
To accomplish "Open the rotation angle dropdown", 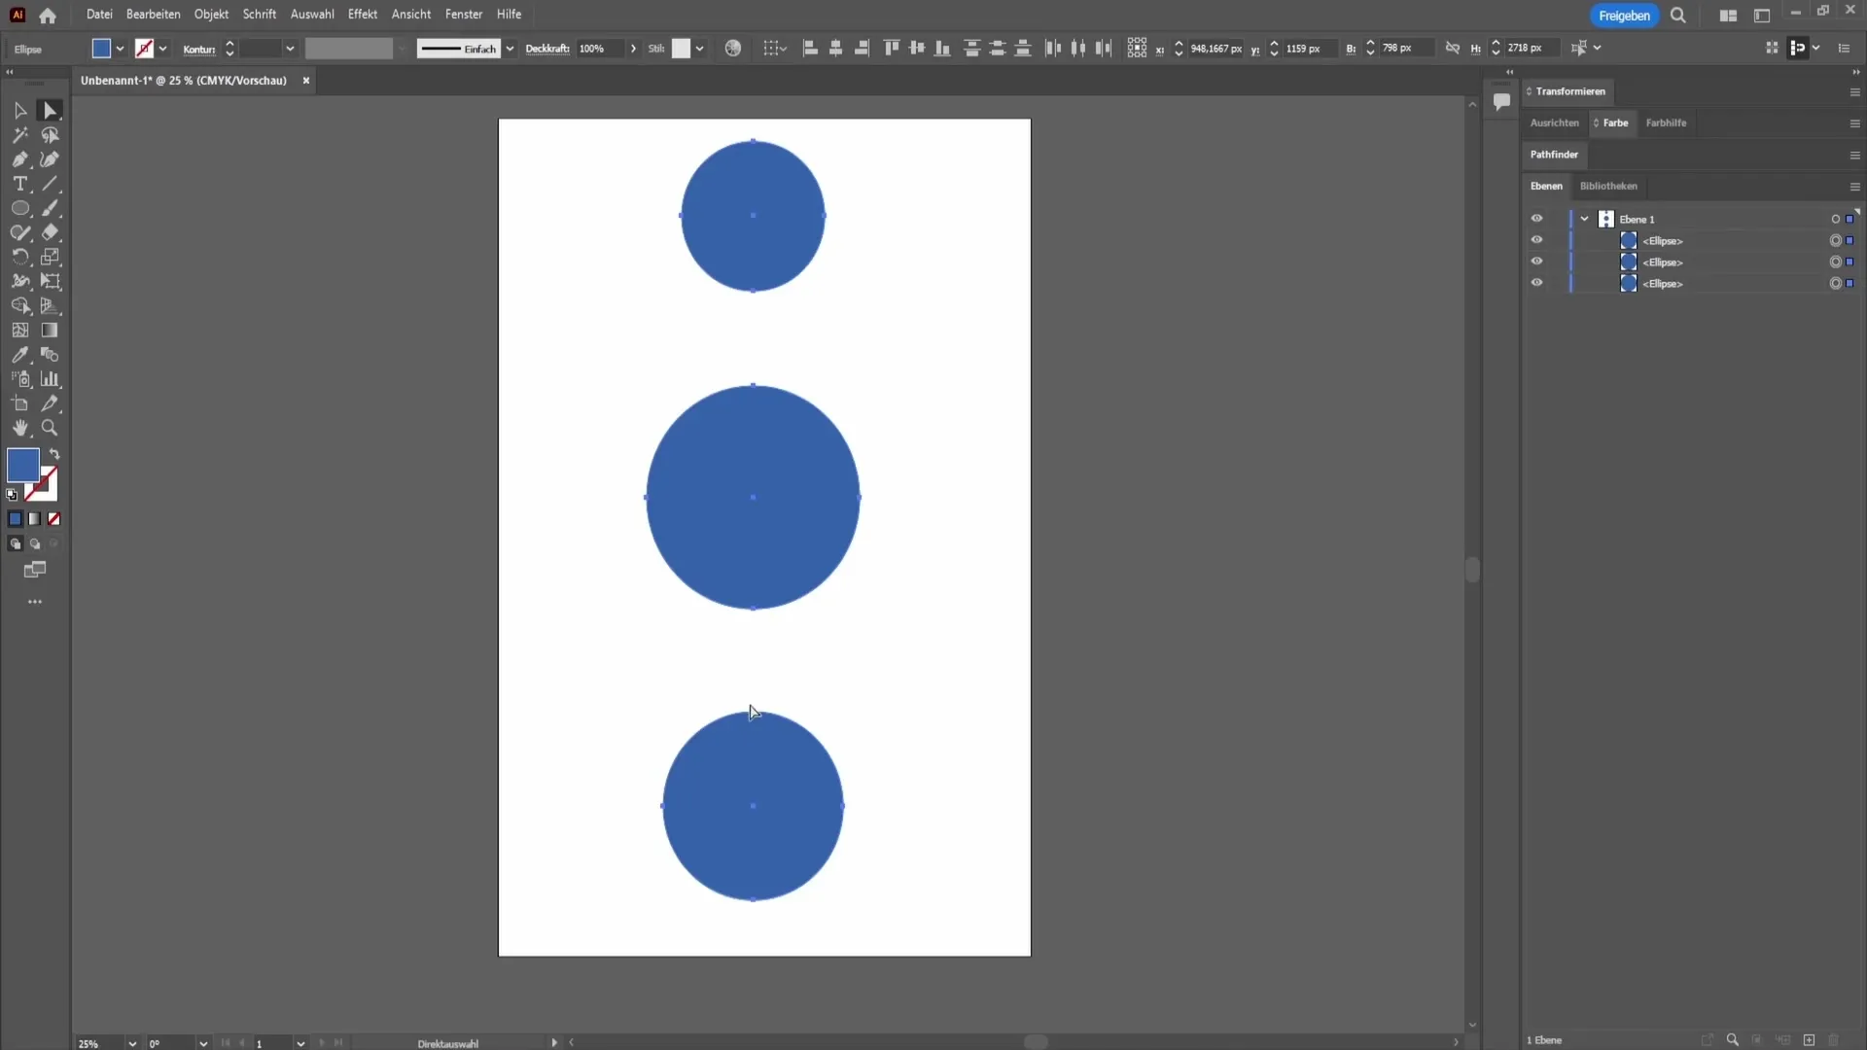I will (203, 1043).
